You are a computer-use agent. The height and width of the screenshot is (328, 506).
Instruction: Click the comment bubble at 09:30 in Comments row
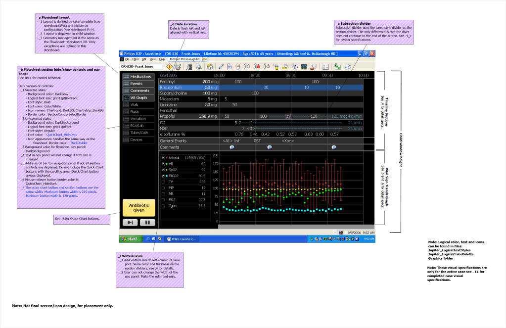coord(334,147)
